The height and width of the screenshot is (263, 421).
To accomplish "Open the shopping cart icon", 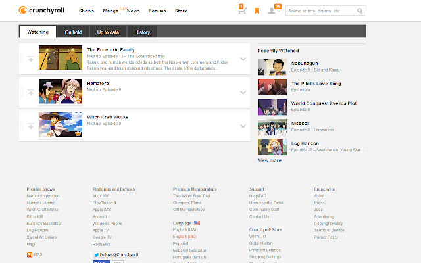I will pos(242,10).
